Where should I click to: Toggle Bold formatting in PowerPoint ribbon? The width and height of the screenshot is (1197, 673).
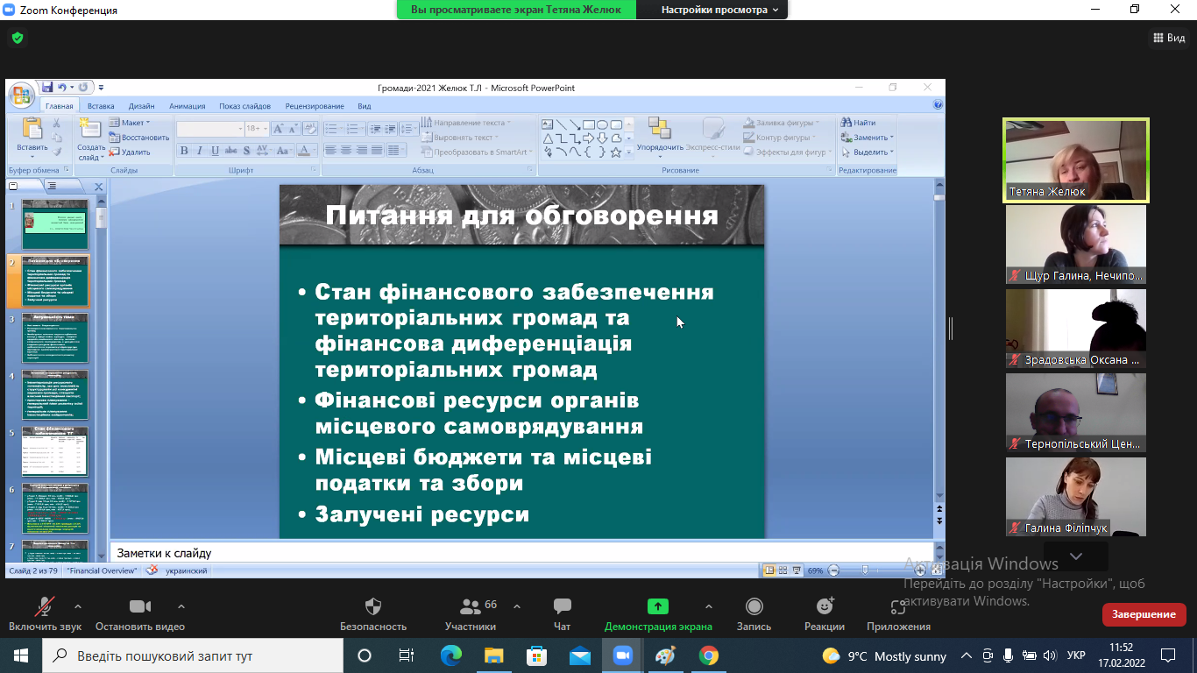pyautogui.click(x=184, y=151)
